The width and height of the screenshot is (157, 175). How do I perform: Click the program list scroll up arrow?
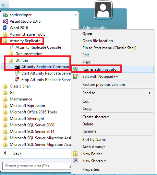click(x=76, y=15)
